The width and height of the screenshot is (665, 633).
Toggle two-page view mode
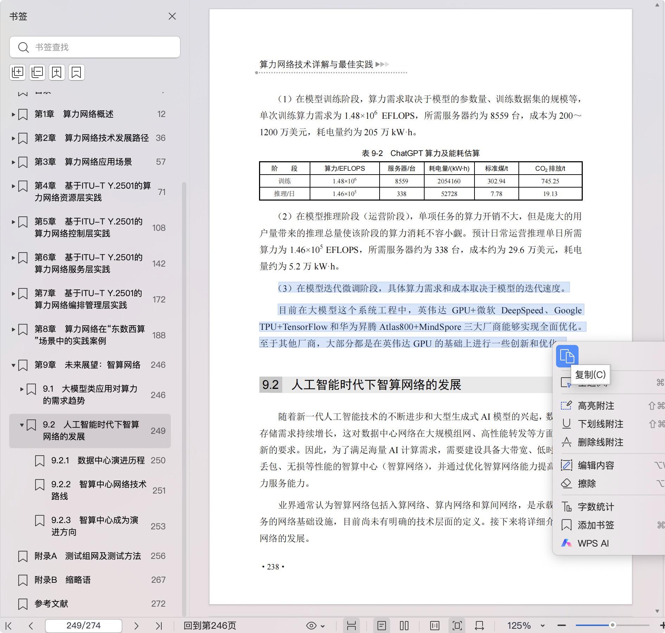[x=404, y=626]
